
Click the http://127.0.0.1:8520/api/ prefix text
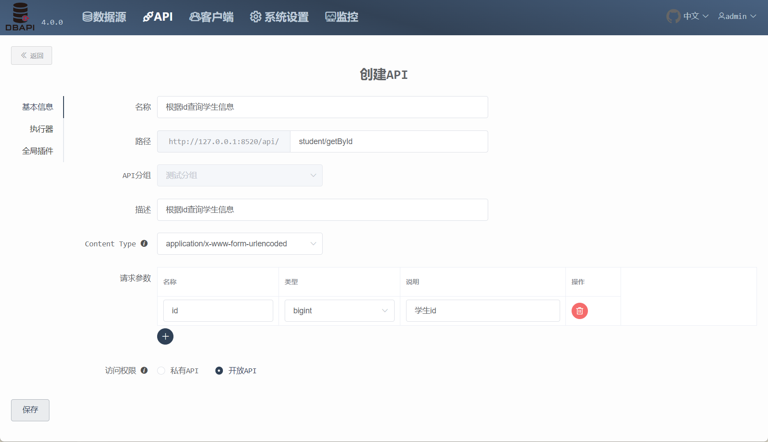click(224, 141)
